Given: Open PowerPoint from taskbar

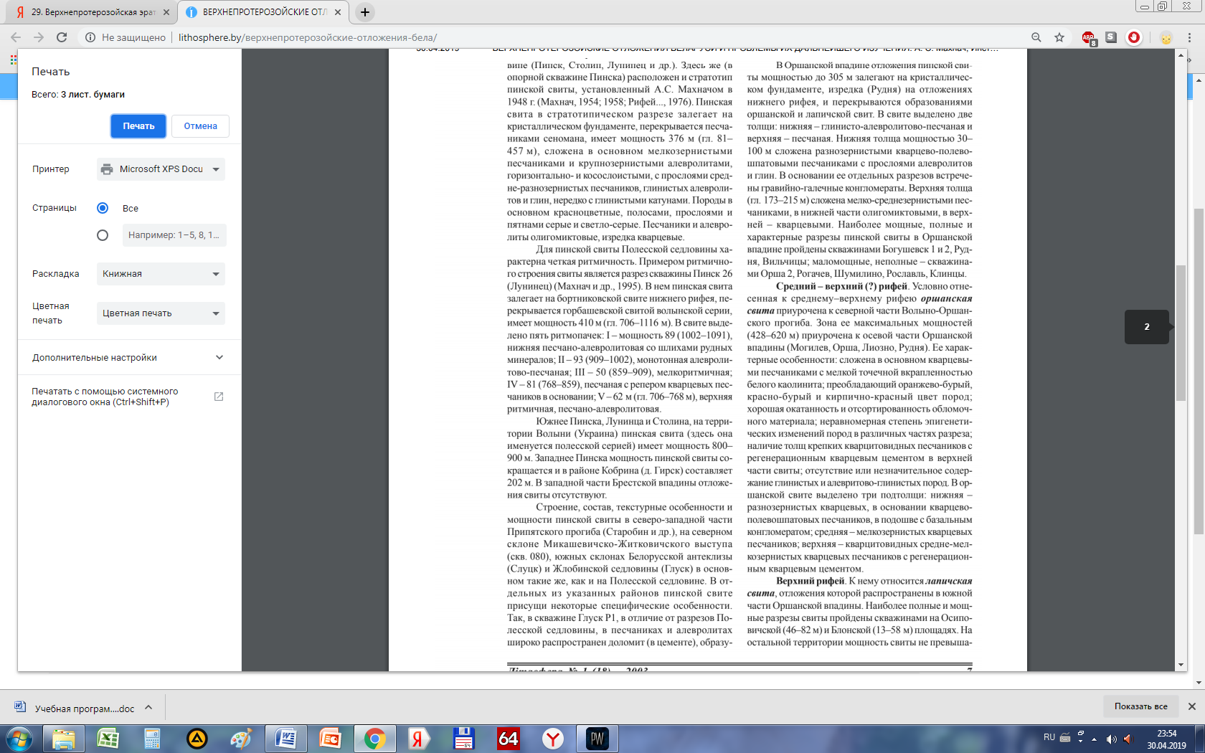Looking at the screenshot, I should [x=331, y=738].
